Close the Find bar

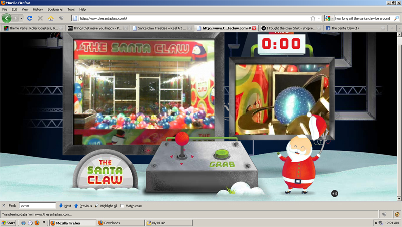pos(4,206)
